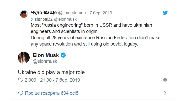The width and height of the screenshot is (186, 101).
Task: Click the replied tweet text about USSR
Action: tap(95, 35)
